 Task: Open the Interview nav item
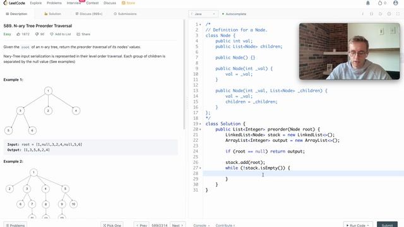coord(74,3)
